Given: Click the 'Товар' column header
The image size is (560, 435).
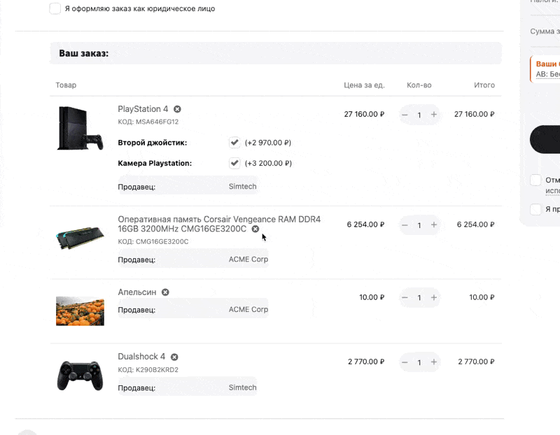Looking at the screenshot, I should tap(66, 85).
